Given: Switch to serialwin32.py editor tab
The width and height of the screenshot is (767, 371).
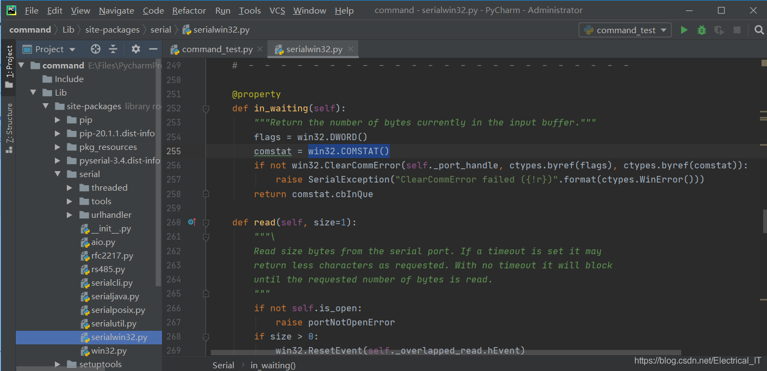Looking at the screenshot, I should [x=314, y=49].
